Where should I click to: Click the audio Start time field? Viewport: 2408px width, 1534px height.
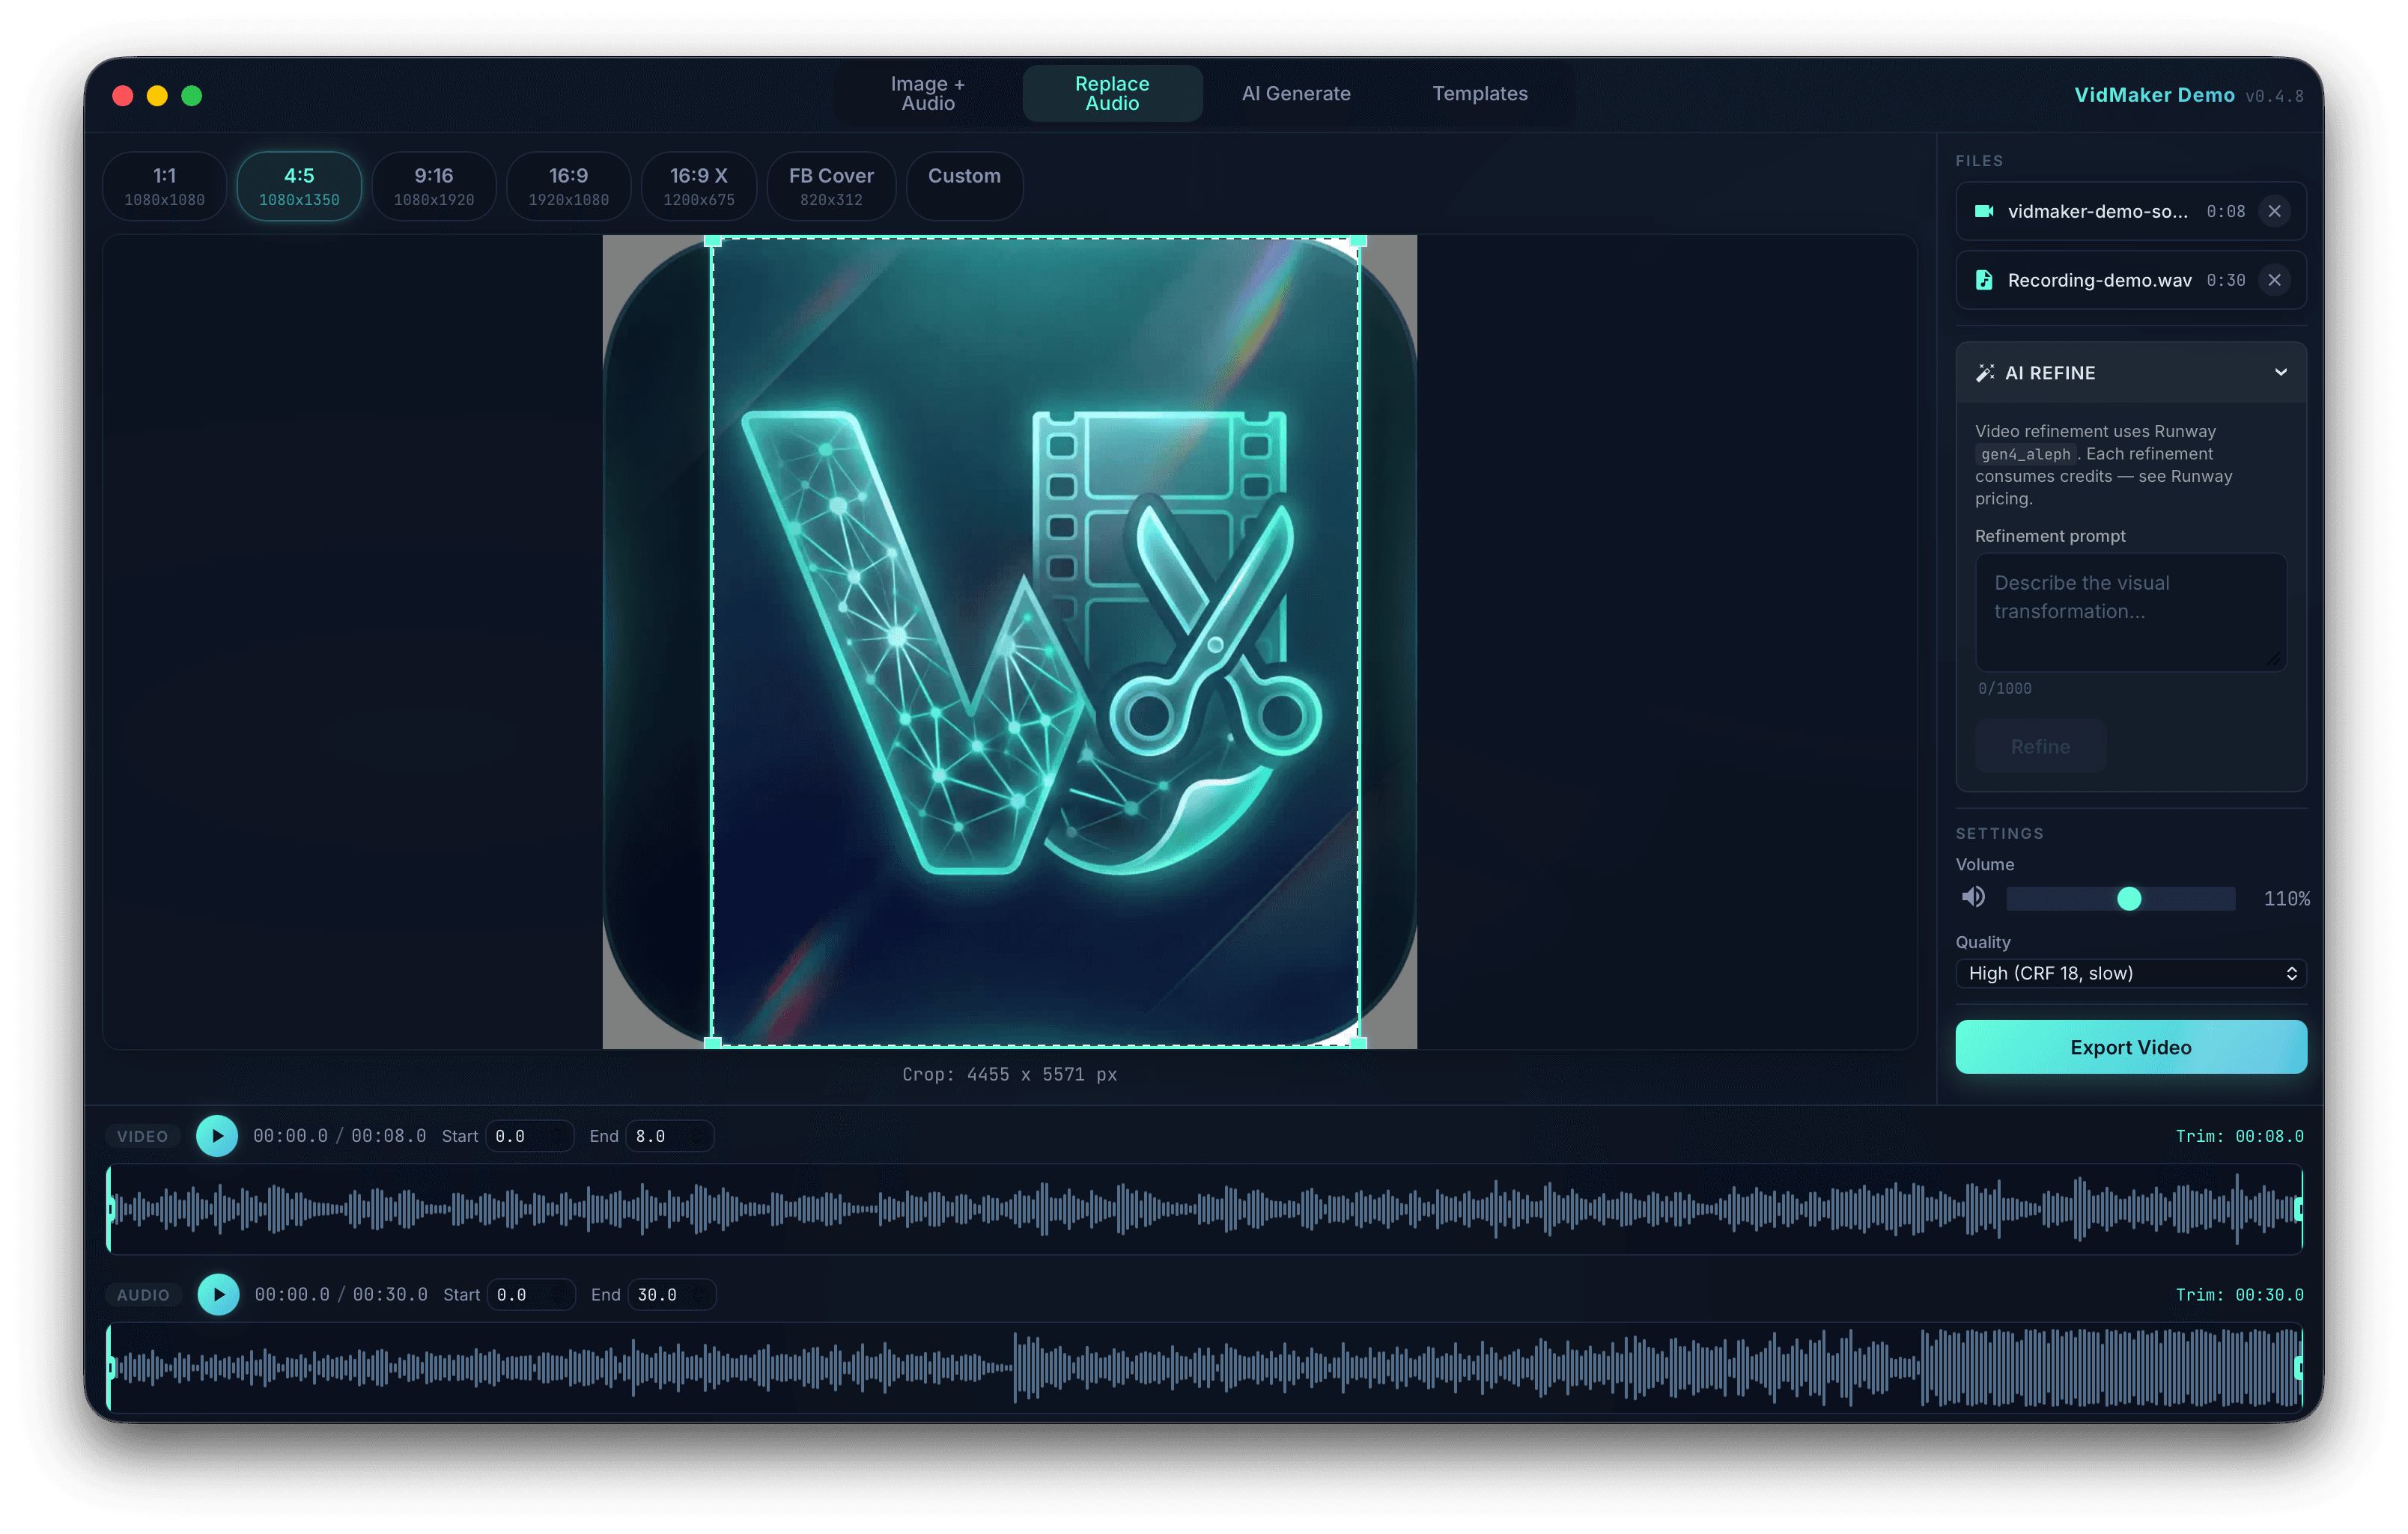click(531, 1294)
